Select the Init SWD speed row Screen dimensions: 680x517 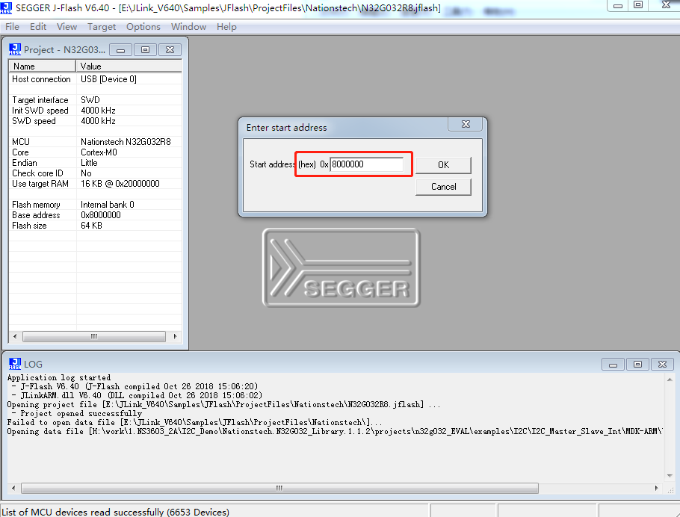point(96,111)
